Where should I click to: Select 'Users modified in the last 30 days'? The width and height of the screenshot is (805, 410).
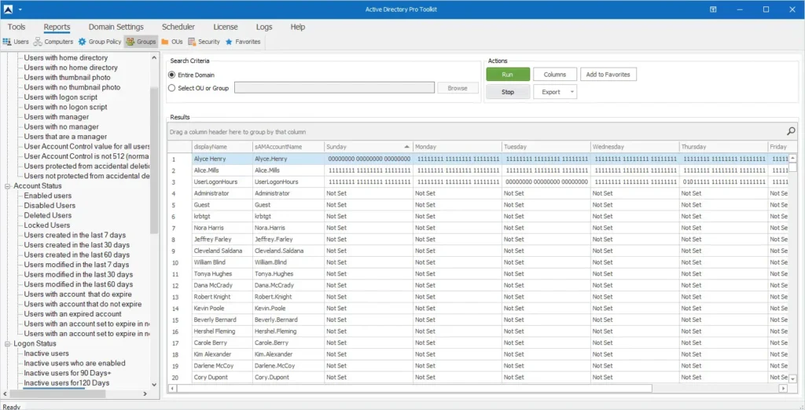(x=78, y=275)
